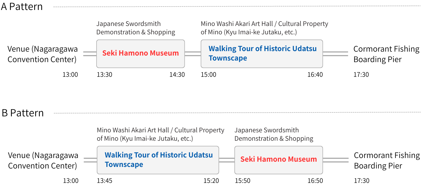Click the 13:45 time marker in B Pattern
The width and height of the screenshot is (421, 185).
tap(104, 181)
